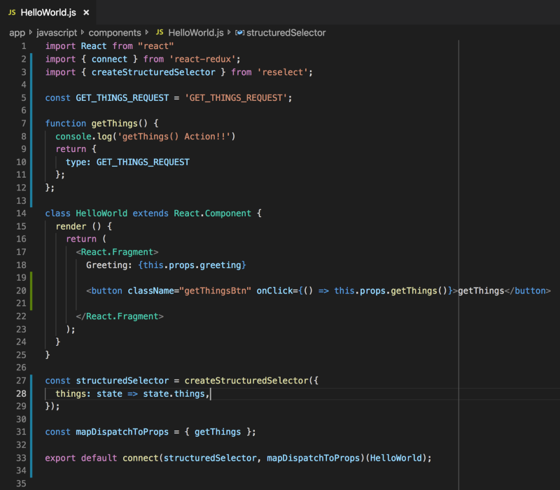Click 'connect' call on line 33
The image size is (560, 490).
[x=141, y=458]
